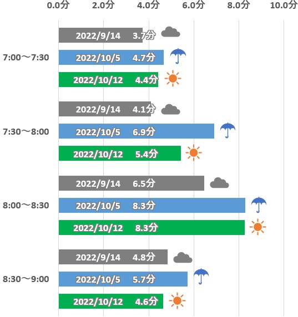Click the 7:00～7:30 category label
Image resolution: width=298 pixels, height=317 pixels.
pyautogui.click(x=26, y=58)
